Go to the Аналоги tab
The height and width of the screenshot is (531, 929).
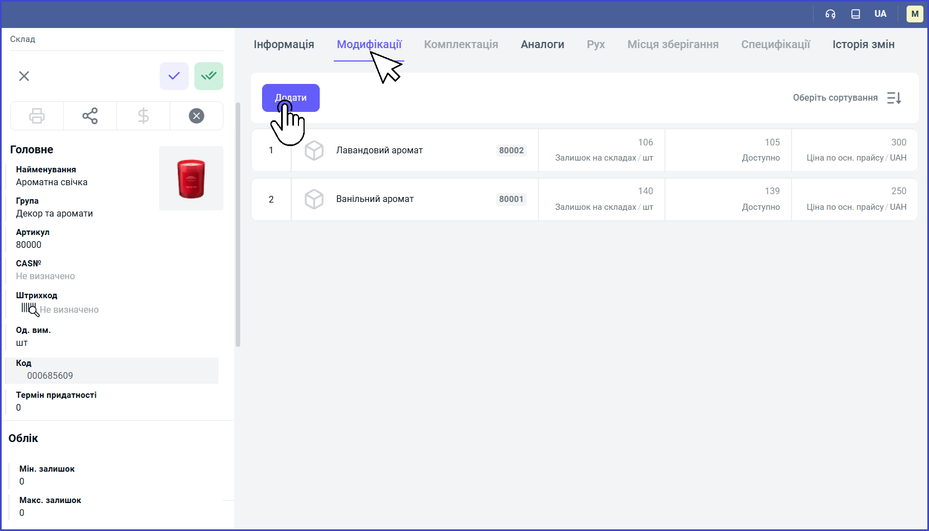[x=543, y=44]
